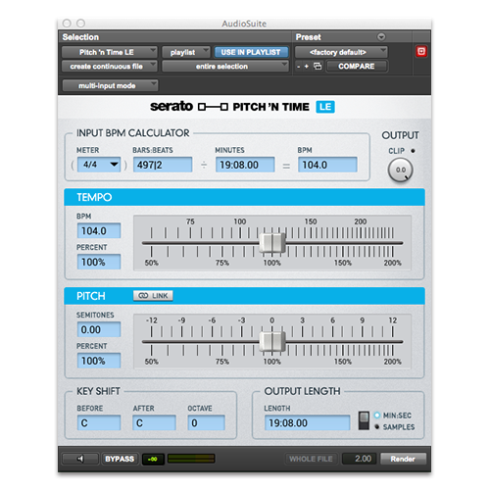Select the MIN:SEC radio option
Image resolution: width=490 pixels, height=490 pixels.
tap(377, 416)
